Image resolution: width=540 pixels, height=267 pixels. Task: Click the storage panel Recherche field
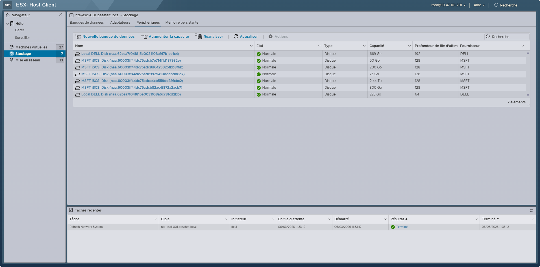tap(507, 37)
